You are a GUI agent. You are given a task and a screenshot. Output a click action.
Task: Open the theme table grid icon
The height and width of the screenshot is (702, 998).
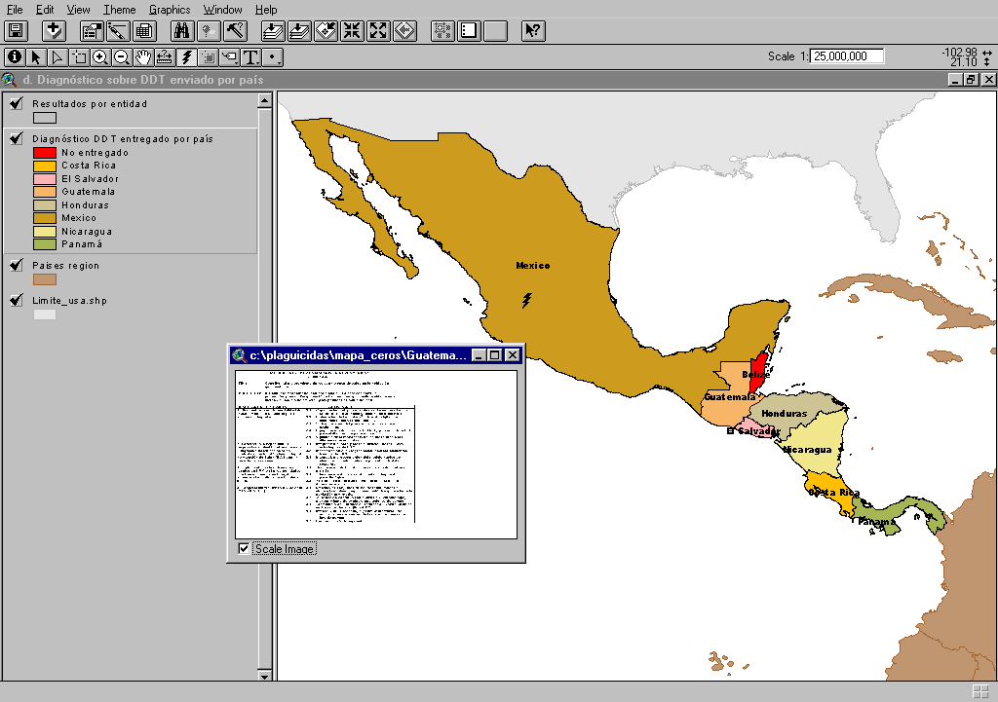pos(144,30)
